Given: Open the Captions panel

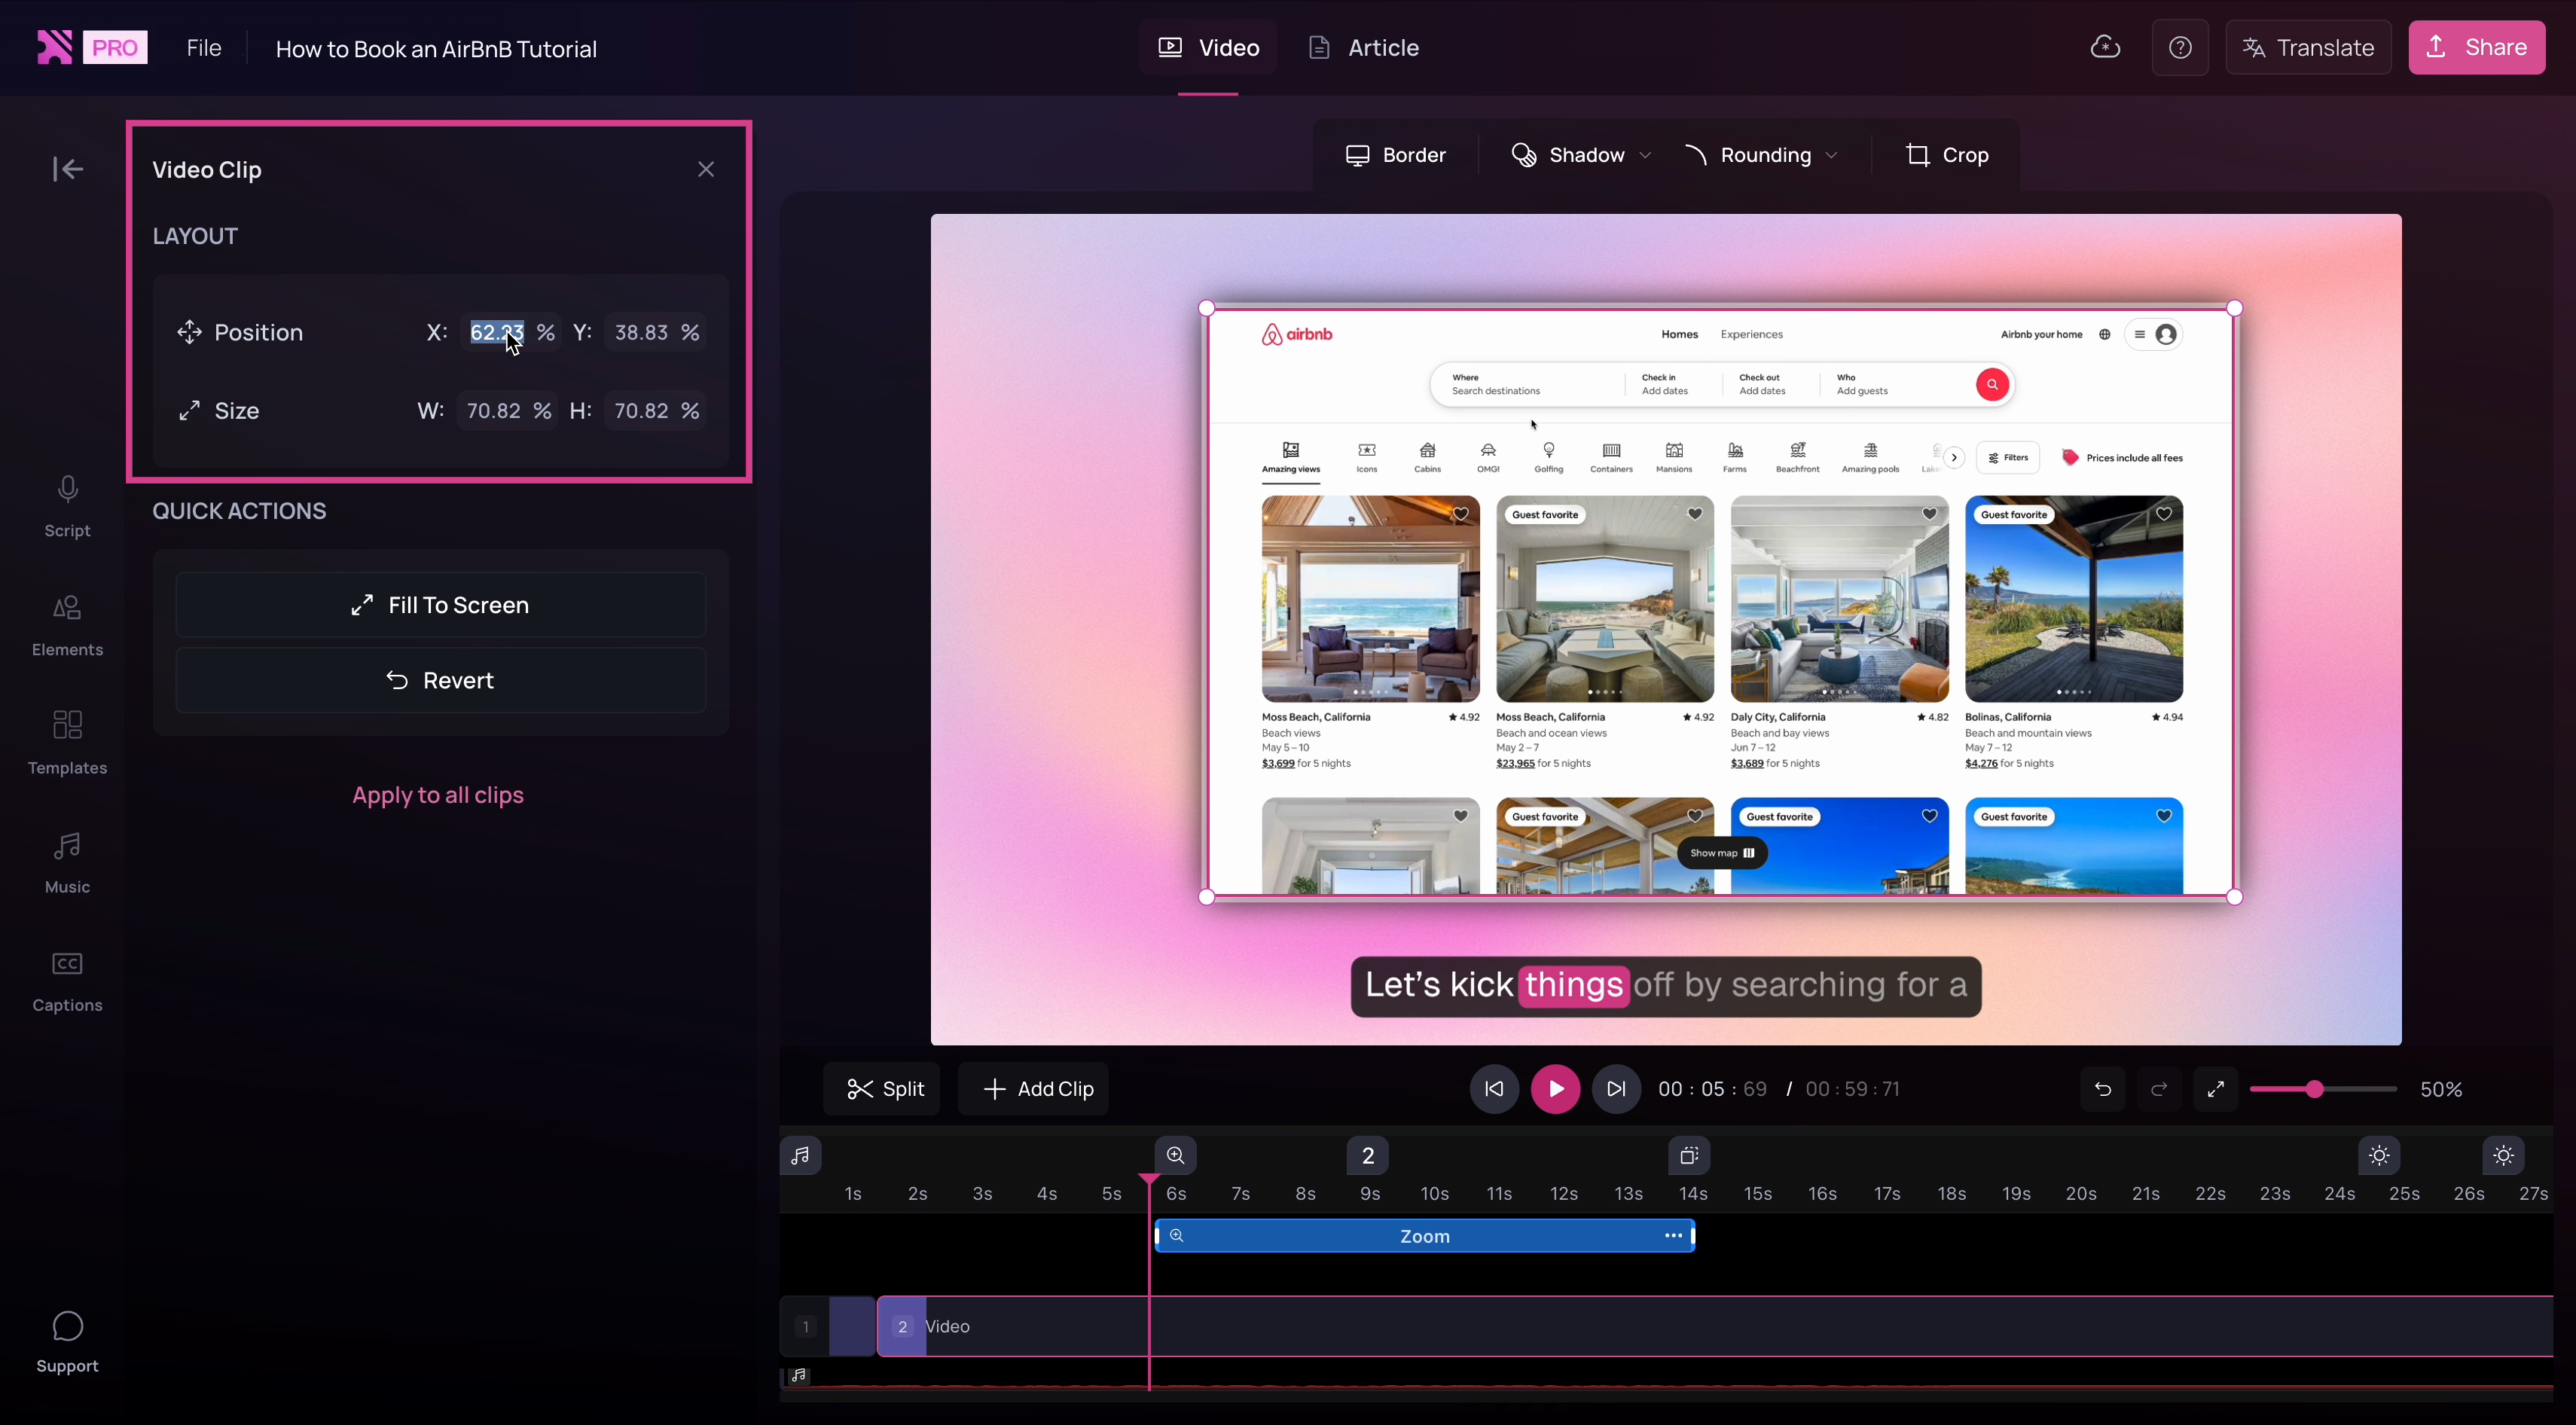Looking at the screenshot, I should click(x=66, y=979).
